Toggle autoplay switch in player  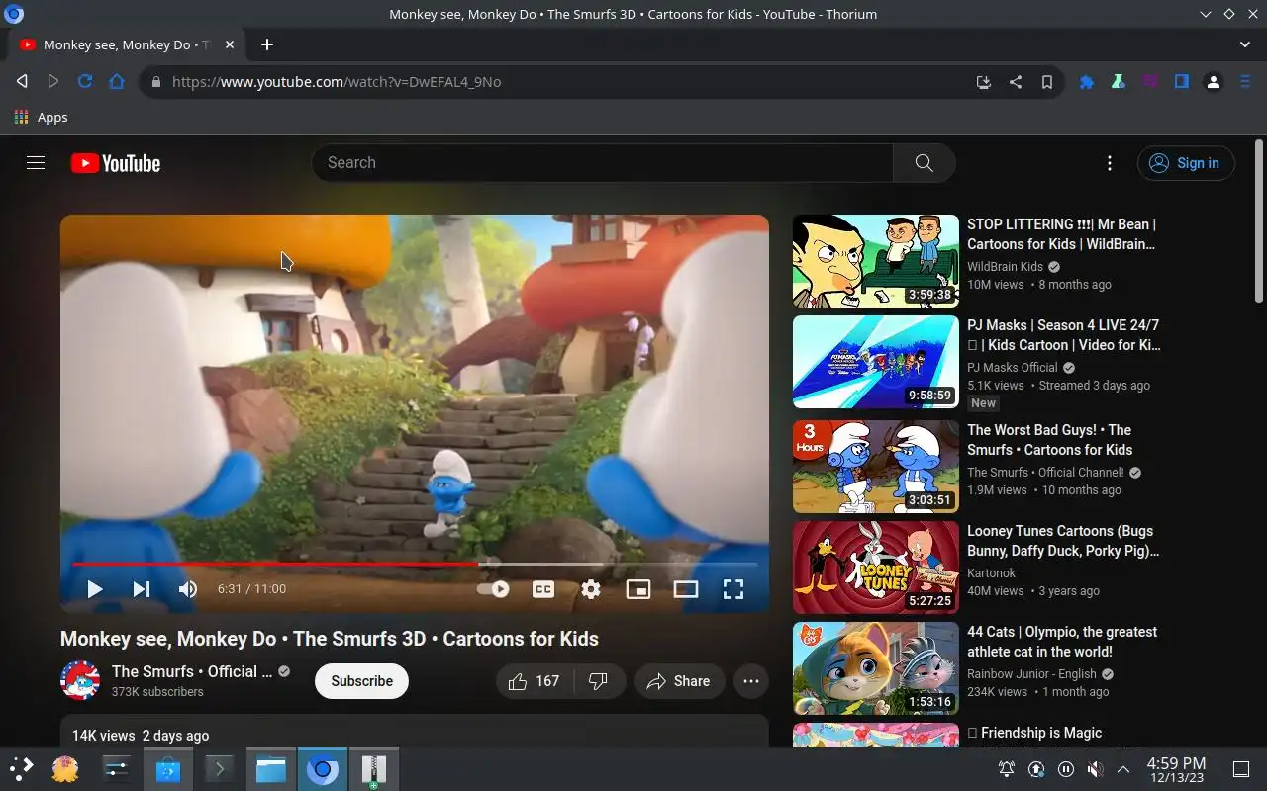point(493,589)
